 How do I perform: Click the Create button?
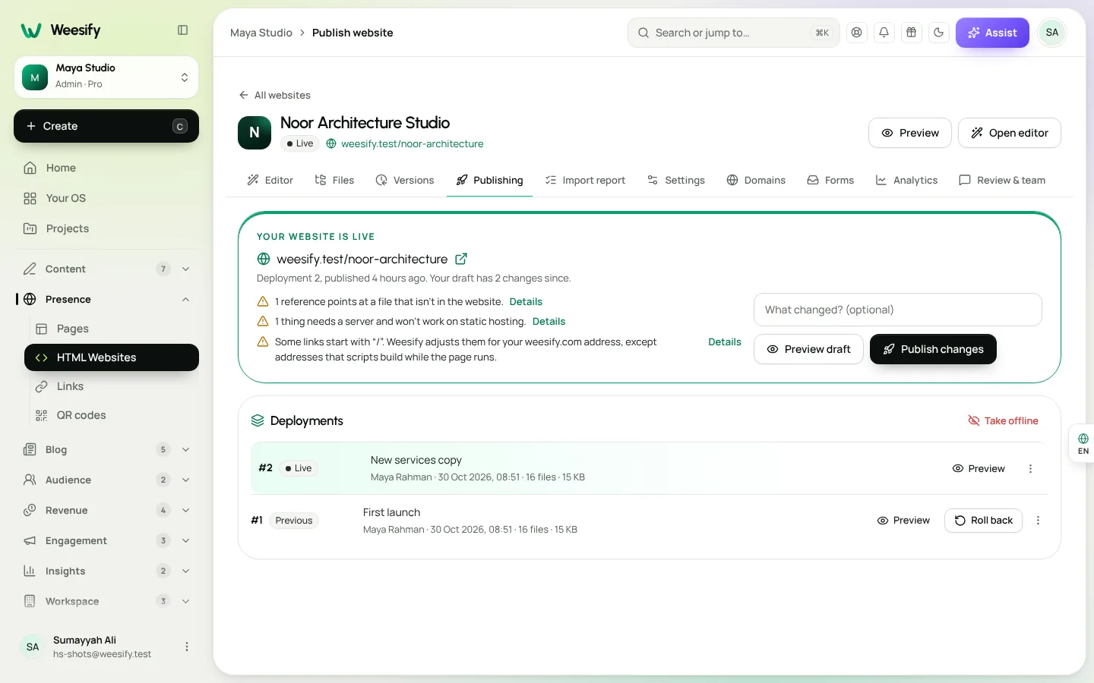coord(106,126)
